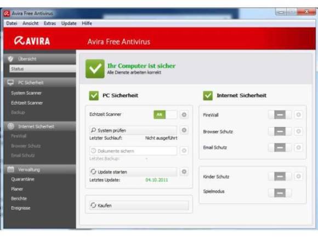Open the Kinder Schutz settings gear

298,176
